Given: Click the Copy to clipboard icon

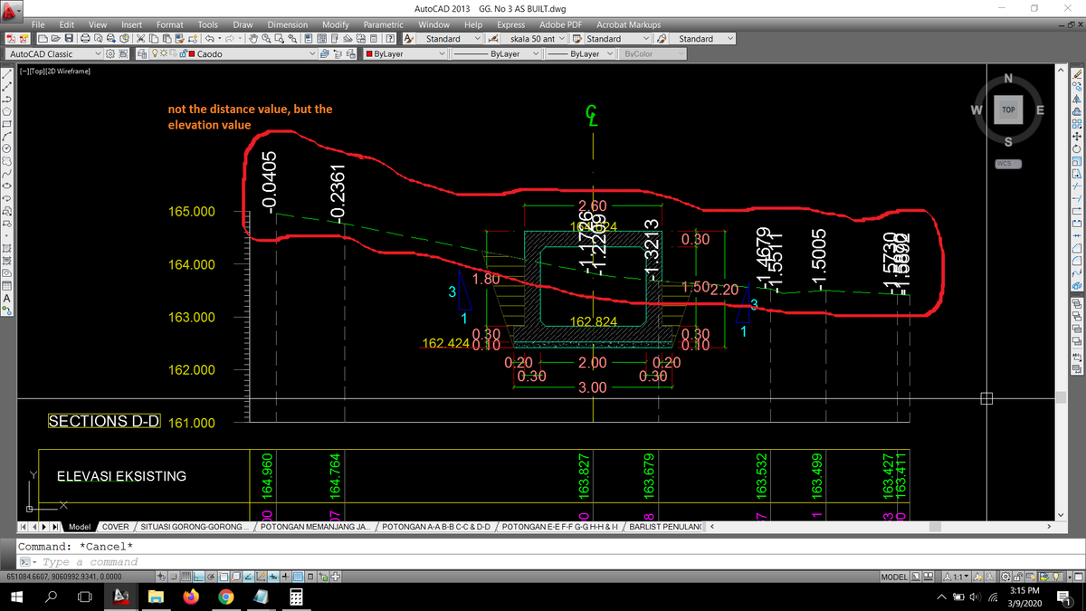Looking at the screenshot, I should pos(155,39).
